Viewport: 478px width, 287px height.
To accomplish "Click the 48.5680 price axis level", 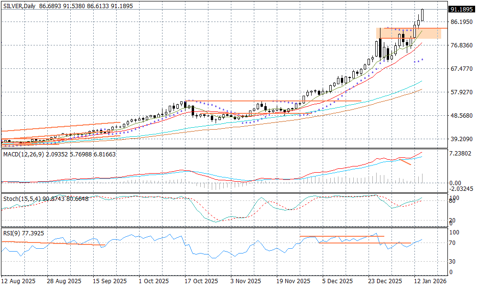I will pos(461,116).
